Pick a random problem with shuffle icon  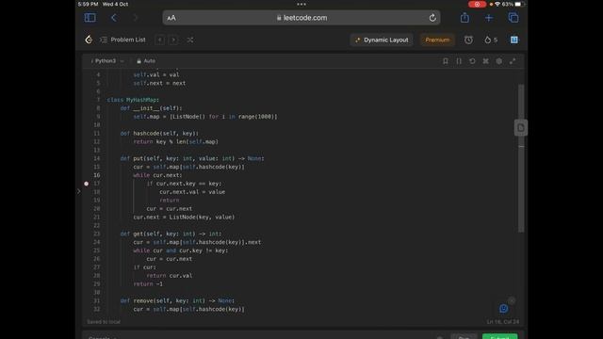190,40
